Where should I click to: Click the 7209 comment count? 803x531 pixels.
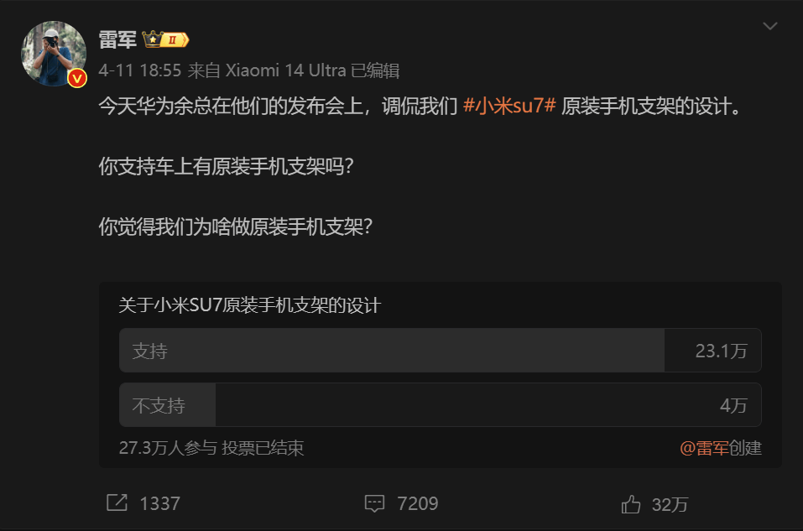(x=418, y=503)
